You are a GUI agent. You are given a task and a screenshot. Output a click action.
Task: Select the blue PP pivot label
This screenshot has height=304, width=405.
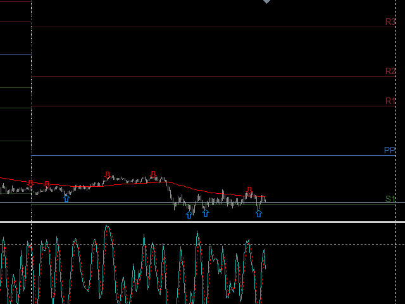pyautogui.click(x=390, y=150)
